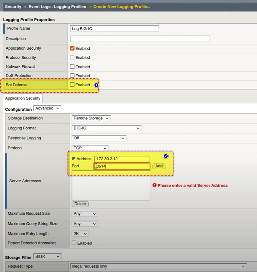The image size is (257, 272).
Task: Expand the Request Type dropdown
Action: [158, 266]
